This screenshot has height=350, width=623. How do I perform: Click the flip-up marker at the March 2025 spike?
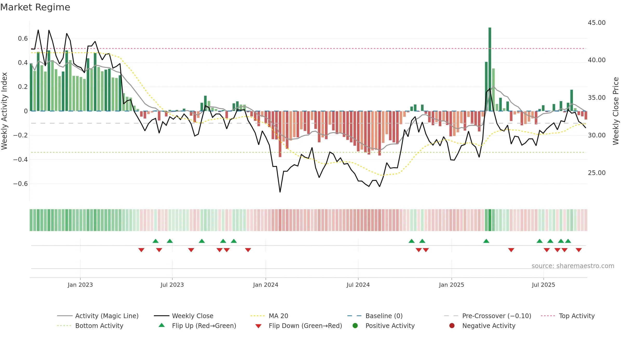tap(486, 241)
